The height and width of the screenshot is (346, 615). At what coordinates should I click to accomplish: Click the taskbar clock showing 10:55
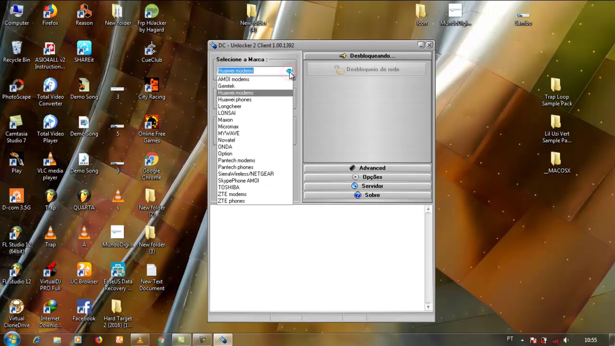(x=590, y=340)
